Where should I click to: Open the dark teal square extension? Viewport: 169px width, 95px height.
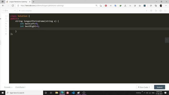click(144, 6)
